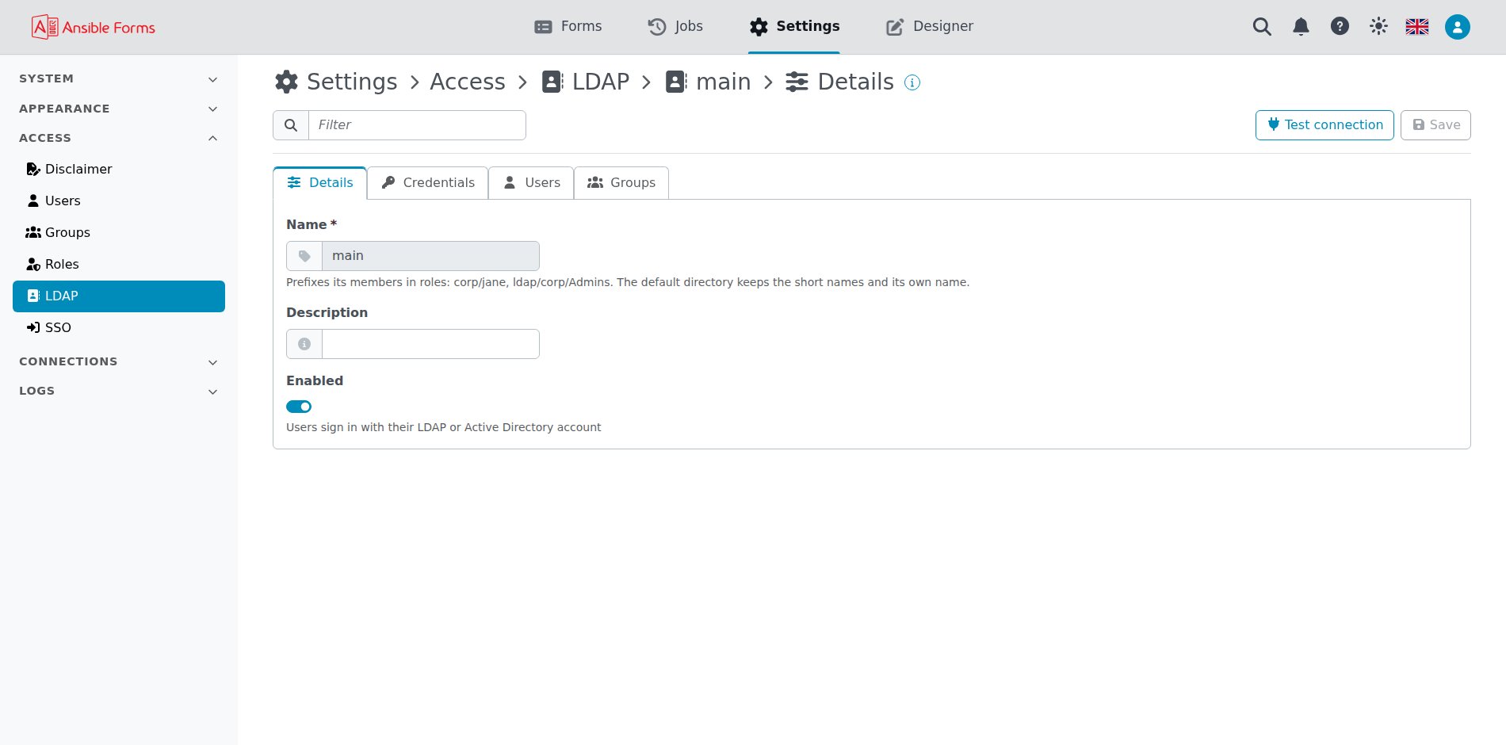Click the filter search magnifier icon
Screen dimensions: 1506x745
(291, 125)
